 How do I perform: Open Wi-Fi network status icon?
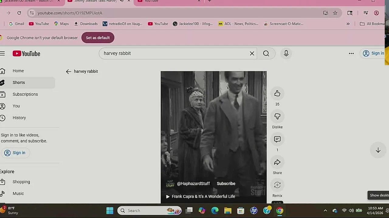(x=344, y=210)
